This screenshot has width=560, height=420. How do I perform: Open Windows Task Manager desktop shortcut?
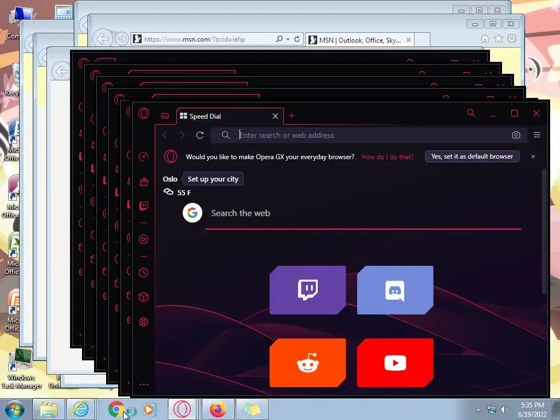21,369
